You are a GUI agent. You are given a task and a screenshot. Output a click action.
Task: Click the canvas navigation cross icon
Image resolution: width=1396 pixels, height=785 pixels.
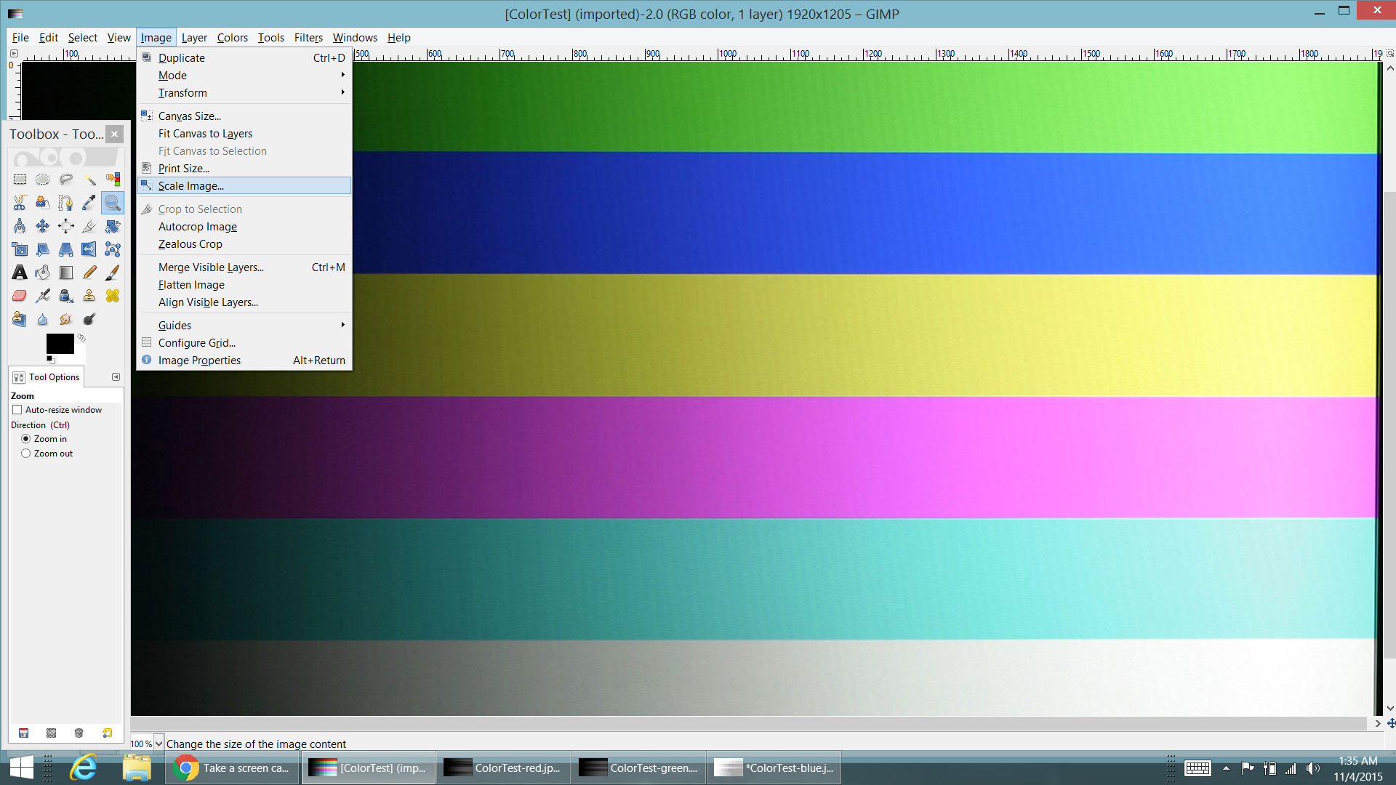click(x=1390, y=723)
